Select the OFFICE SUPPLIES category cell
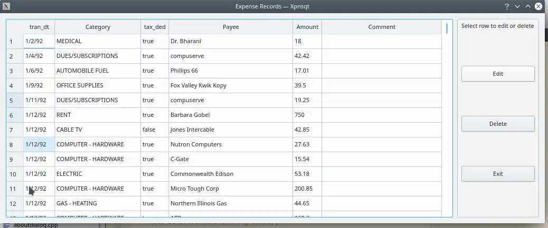Viewport: 548px width, 228px height. click(x=98, y=85)
